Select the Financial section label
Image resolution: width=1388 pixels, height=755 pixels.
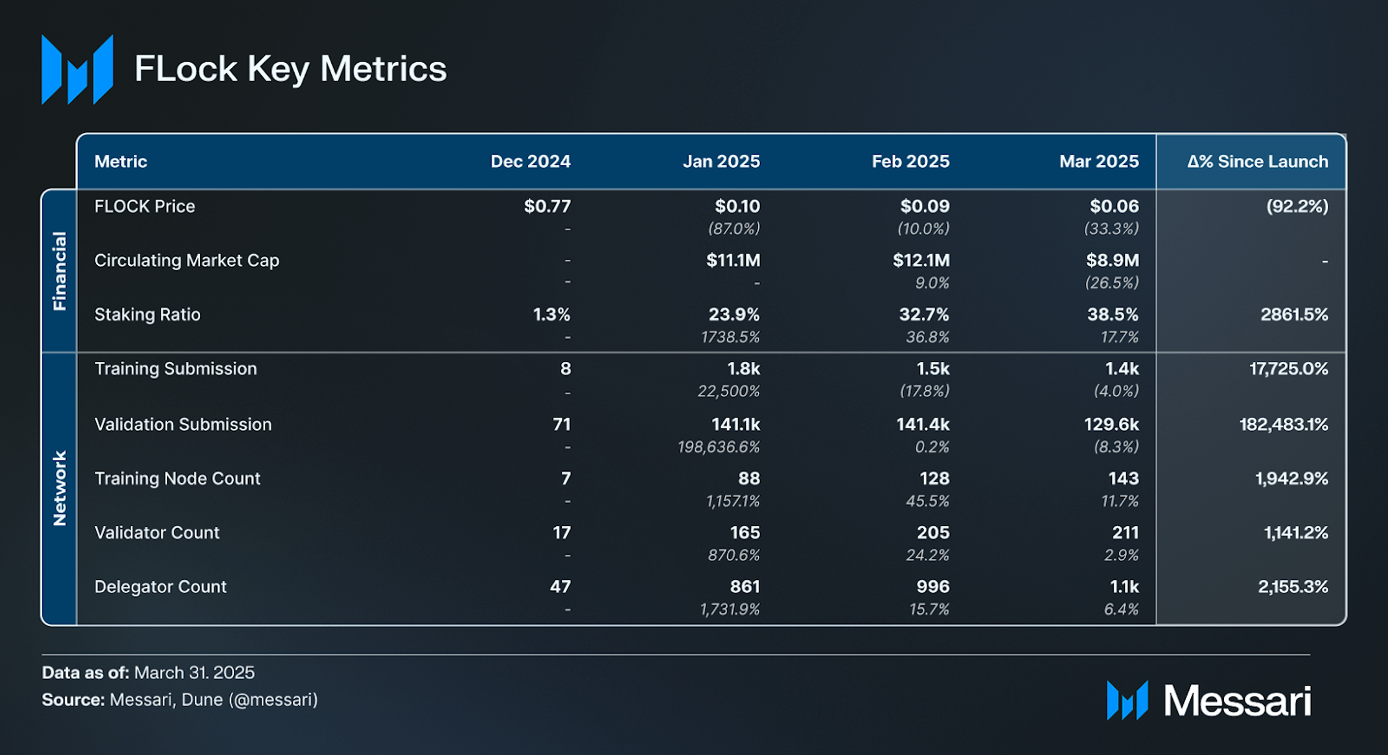(x=60, y=271)
